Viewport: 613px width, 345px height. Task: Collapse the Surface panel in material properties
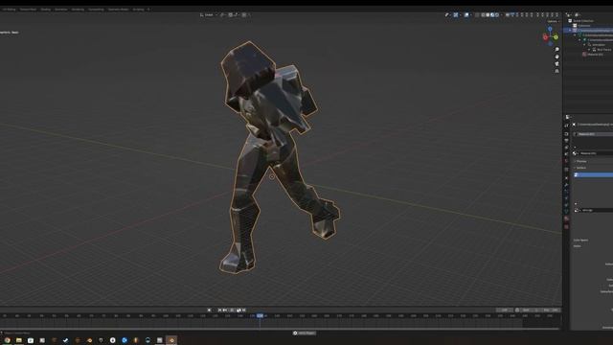point(580,168)
